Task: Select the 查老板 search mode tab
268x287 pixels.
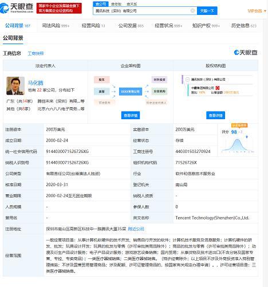Action: click(x=116, y=4)
